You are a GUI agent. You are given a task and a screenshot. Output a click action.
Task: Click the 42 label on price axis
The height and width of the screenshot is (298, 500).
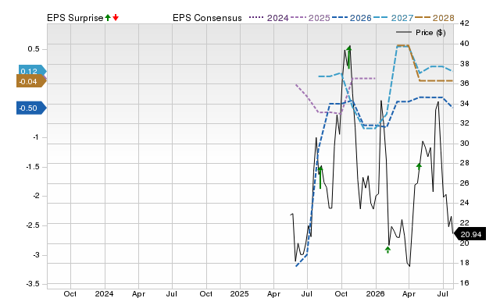(465, 23)
